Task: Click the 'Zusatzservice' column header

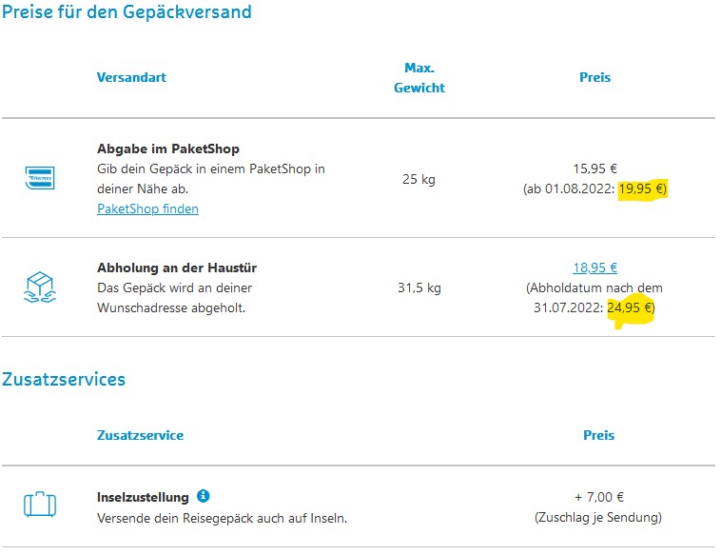Action: coord(140,435)
